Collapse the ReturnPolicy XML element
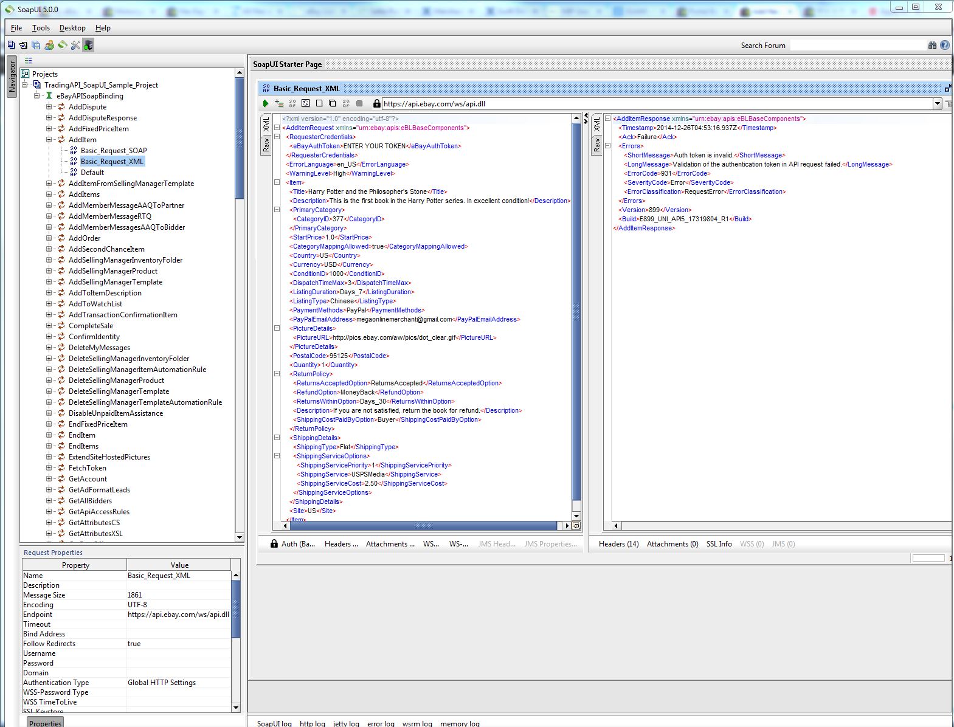Viewport: 954px width, 727px height. point(277,374)
